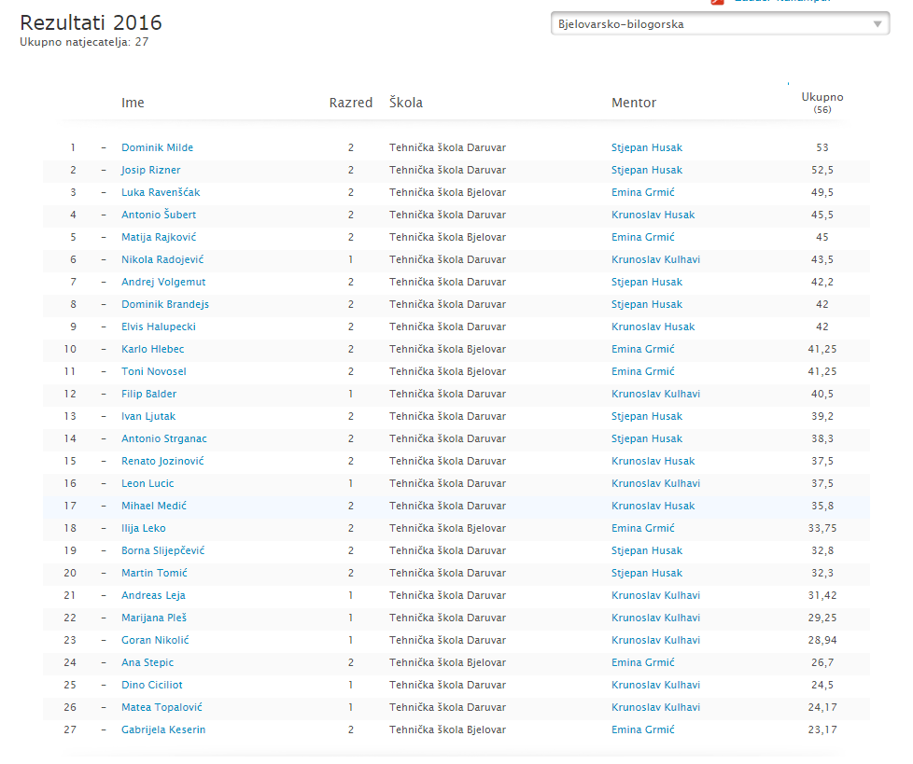Click mentor Emina Grmić beside Luka Ravenšćak
Viewport: 913px width, 764px height.
[643, 192]
